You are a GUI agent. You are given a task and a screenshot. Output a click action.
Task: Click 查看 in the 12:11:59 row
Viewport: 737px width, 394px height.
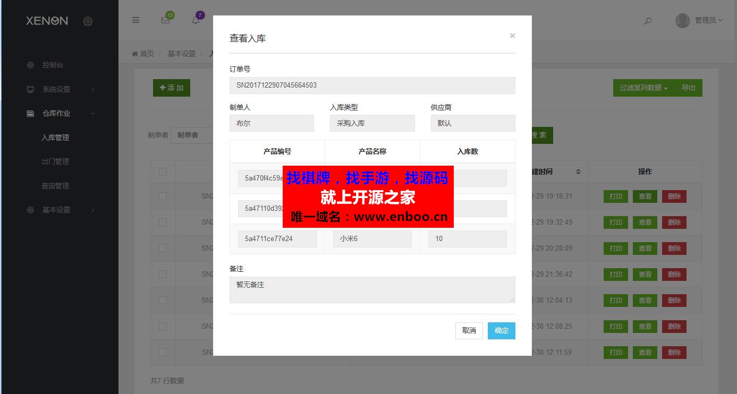[645, 352]
